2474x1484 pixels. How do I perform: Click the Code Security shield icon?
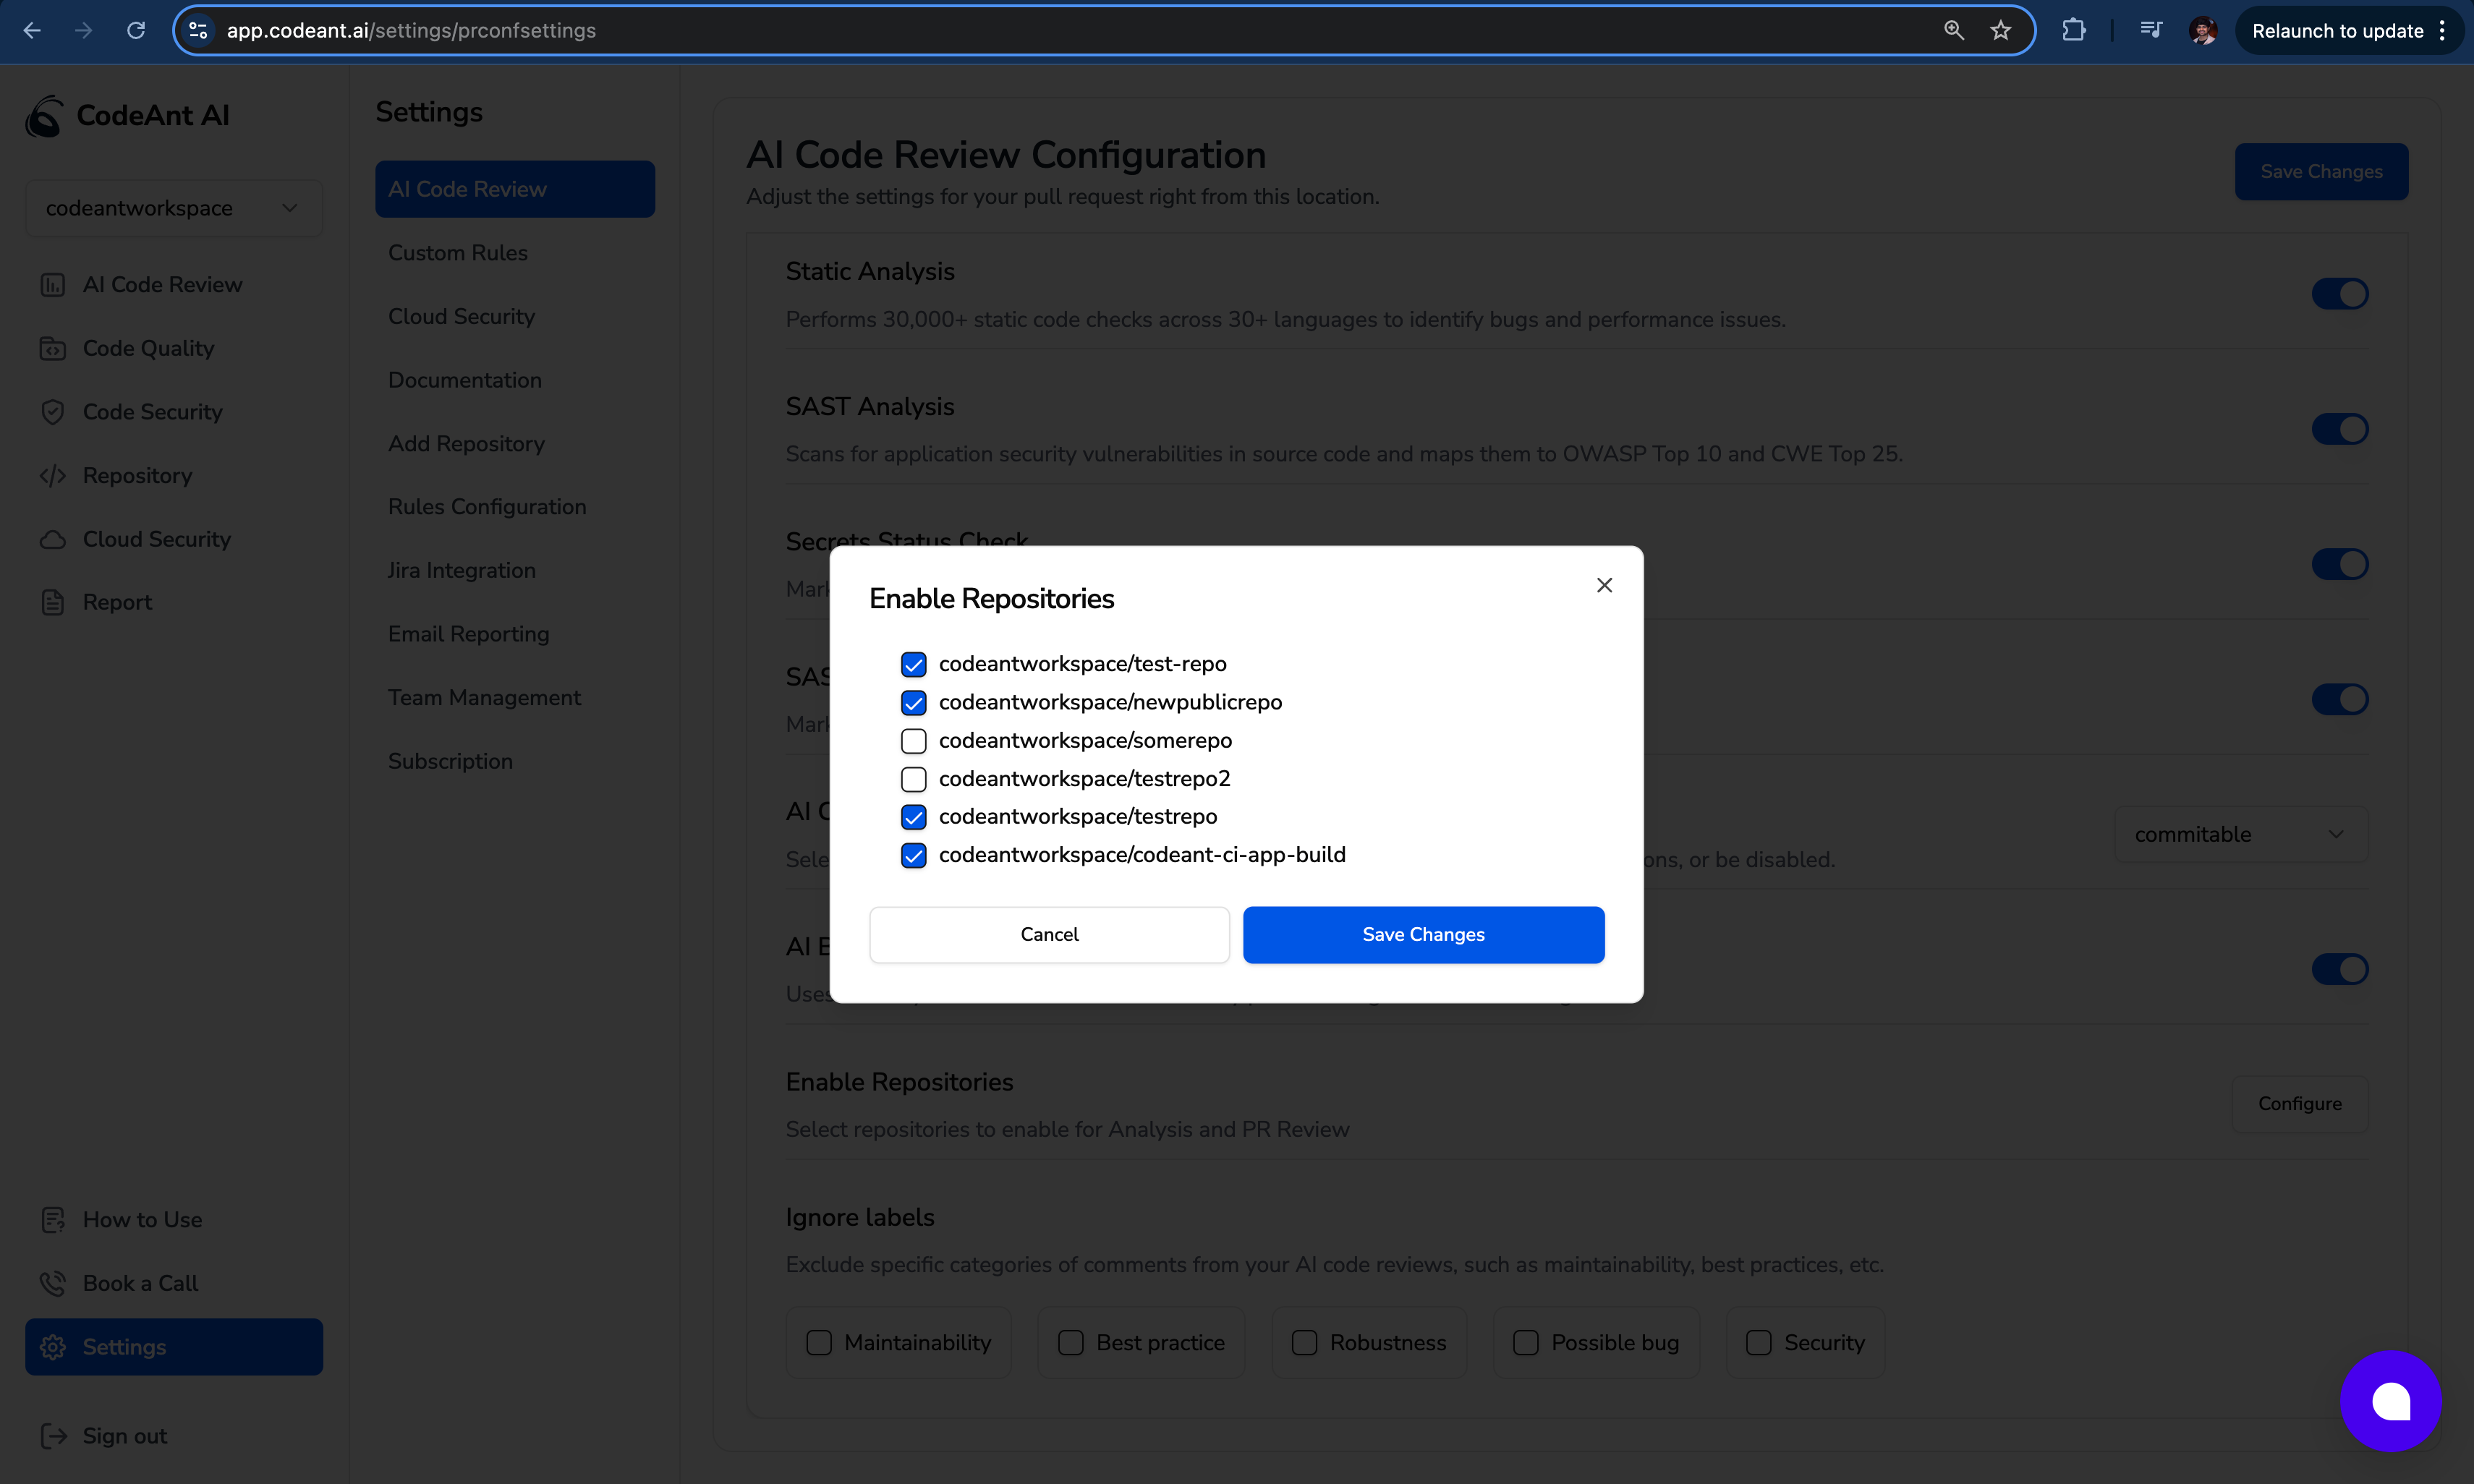[x=52, y=412]
